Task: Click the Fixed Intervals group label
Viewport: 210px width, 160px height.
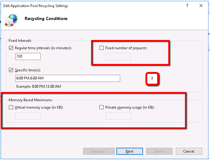Action: (x=20, y=41)
